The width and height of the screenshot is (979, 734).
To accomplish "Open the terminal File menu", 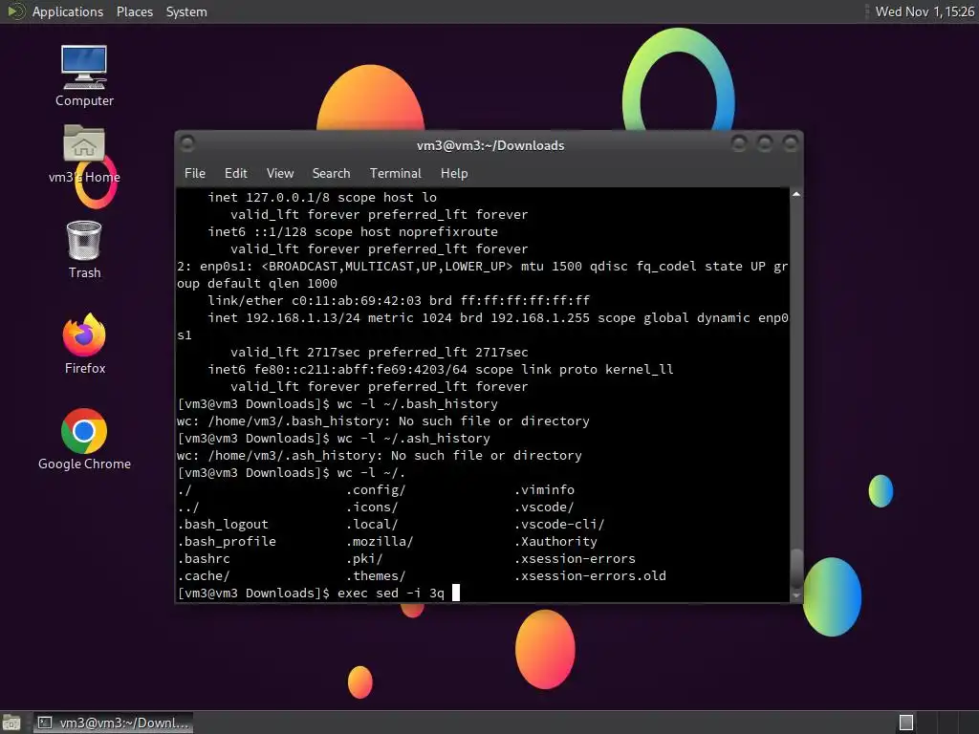I will (x=195, y=173).
